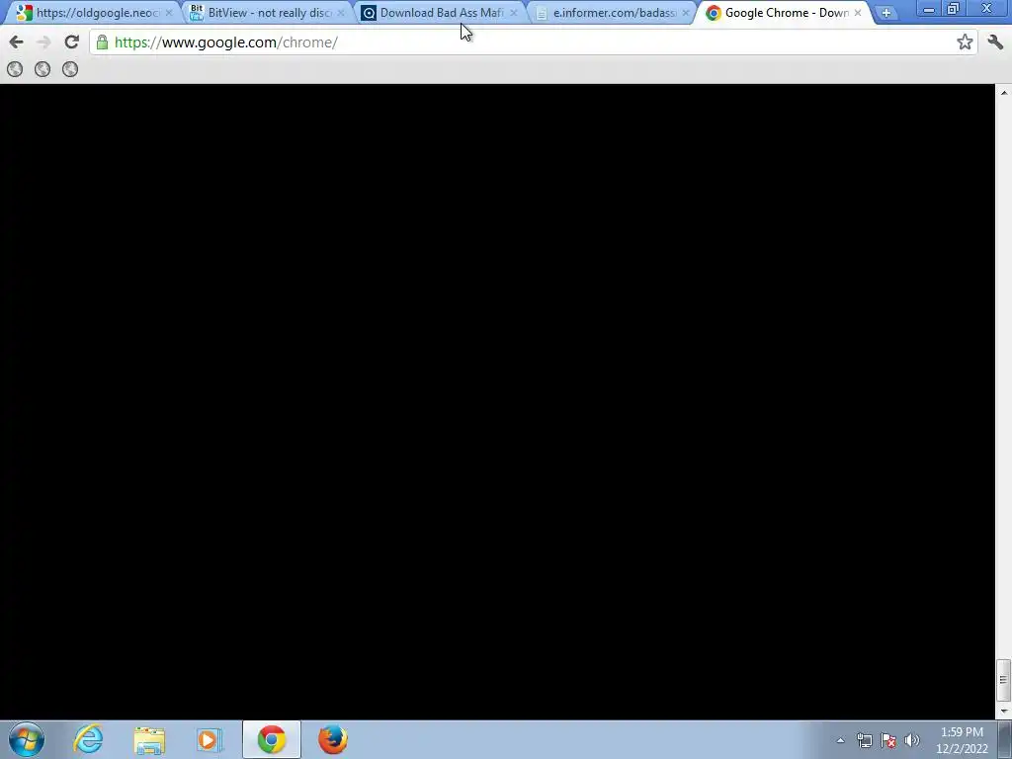1012x759 pixels.
Task: Open the volume speaker tray icon
Action: [911, 740]
